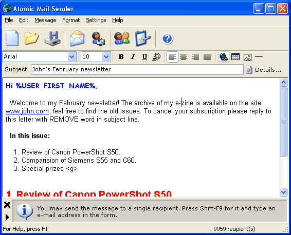Create a new message with blank page icon
Screen dimensions: 291x235
pos(12,38)
